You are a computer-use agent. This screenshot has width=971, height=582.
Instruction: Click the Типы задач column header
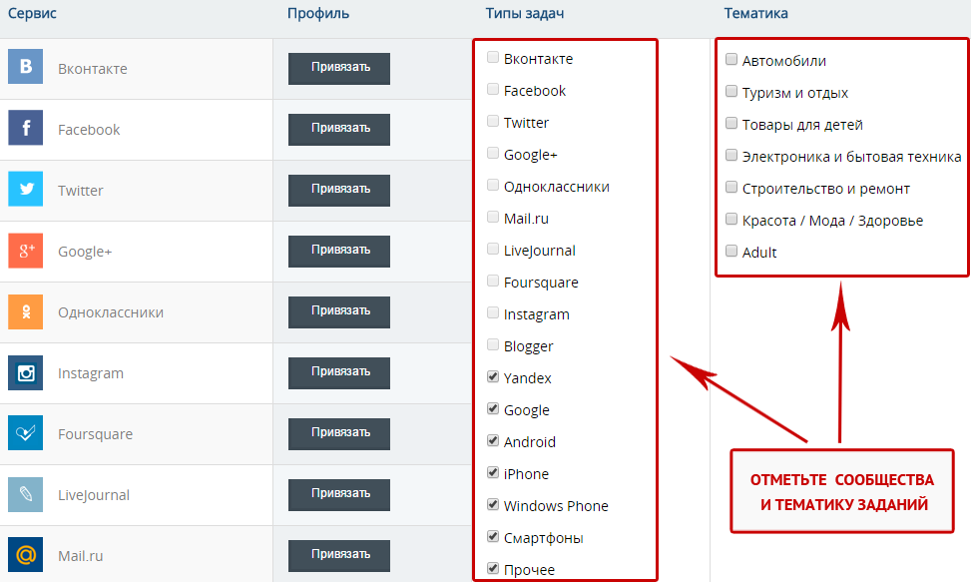(x=525, y=14)
